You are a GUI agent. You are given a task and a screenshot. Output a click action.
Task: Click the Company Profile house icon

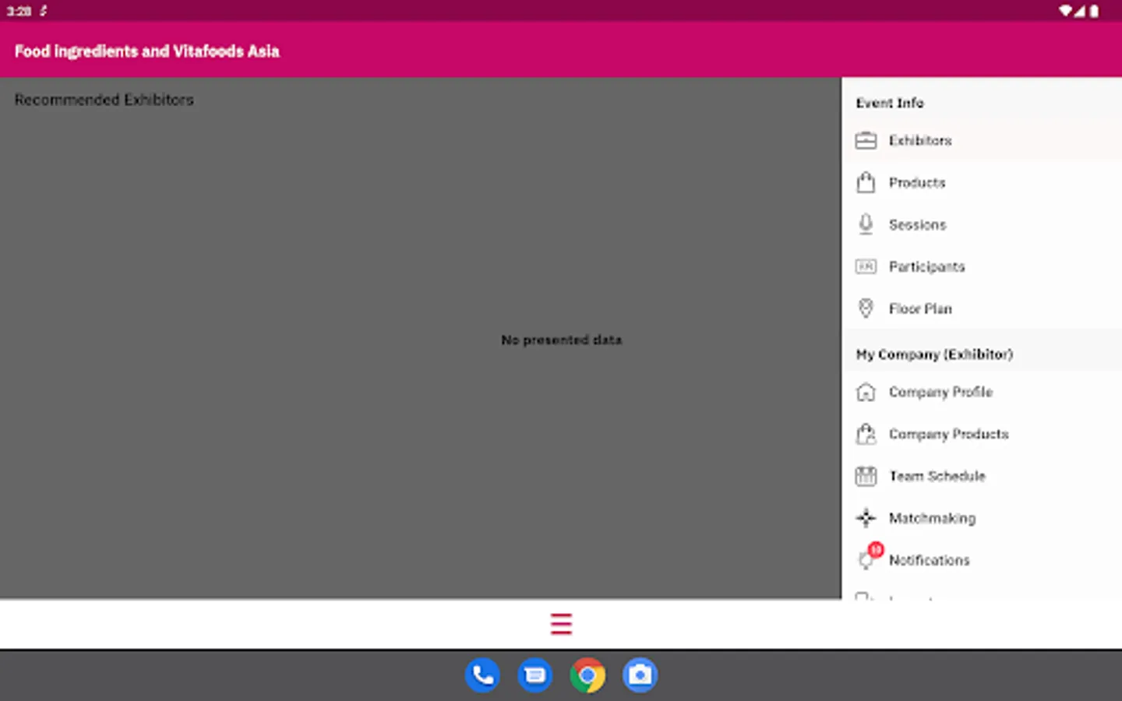click(x=866, y=392)
